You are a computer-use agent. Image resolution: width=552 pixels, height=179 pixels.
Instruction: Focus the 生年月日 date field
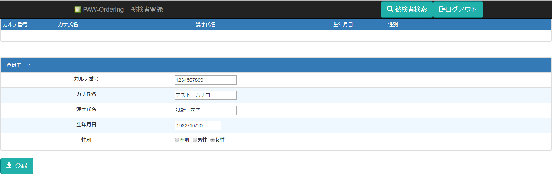pyautogui.click(x=198, y=126)
